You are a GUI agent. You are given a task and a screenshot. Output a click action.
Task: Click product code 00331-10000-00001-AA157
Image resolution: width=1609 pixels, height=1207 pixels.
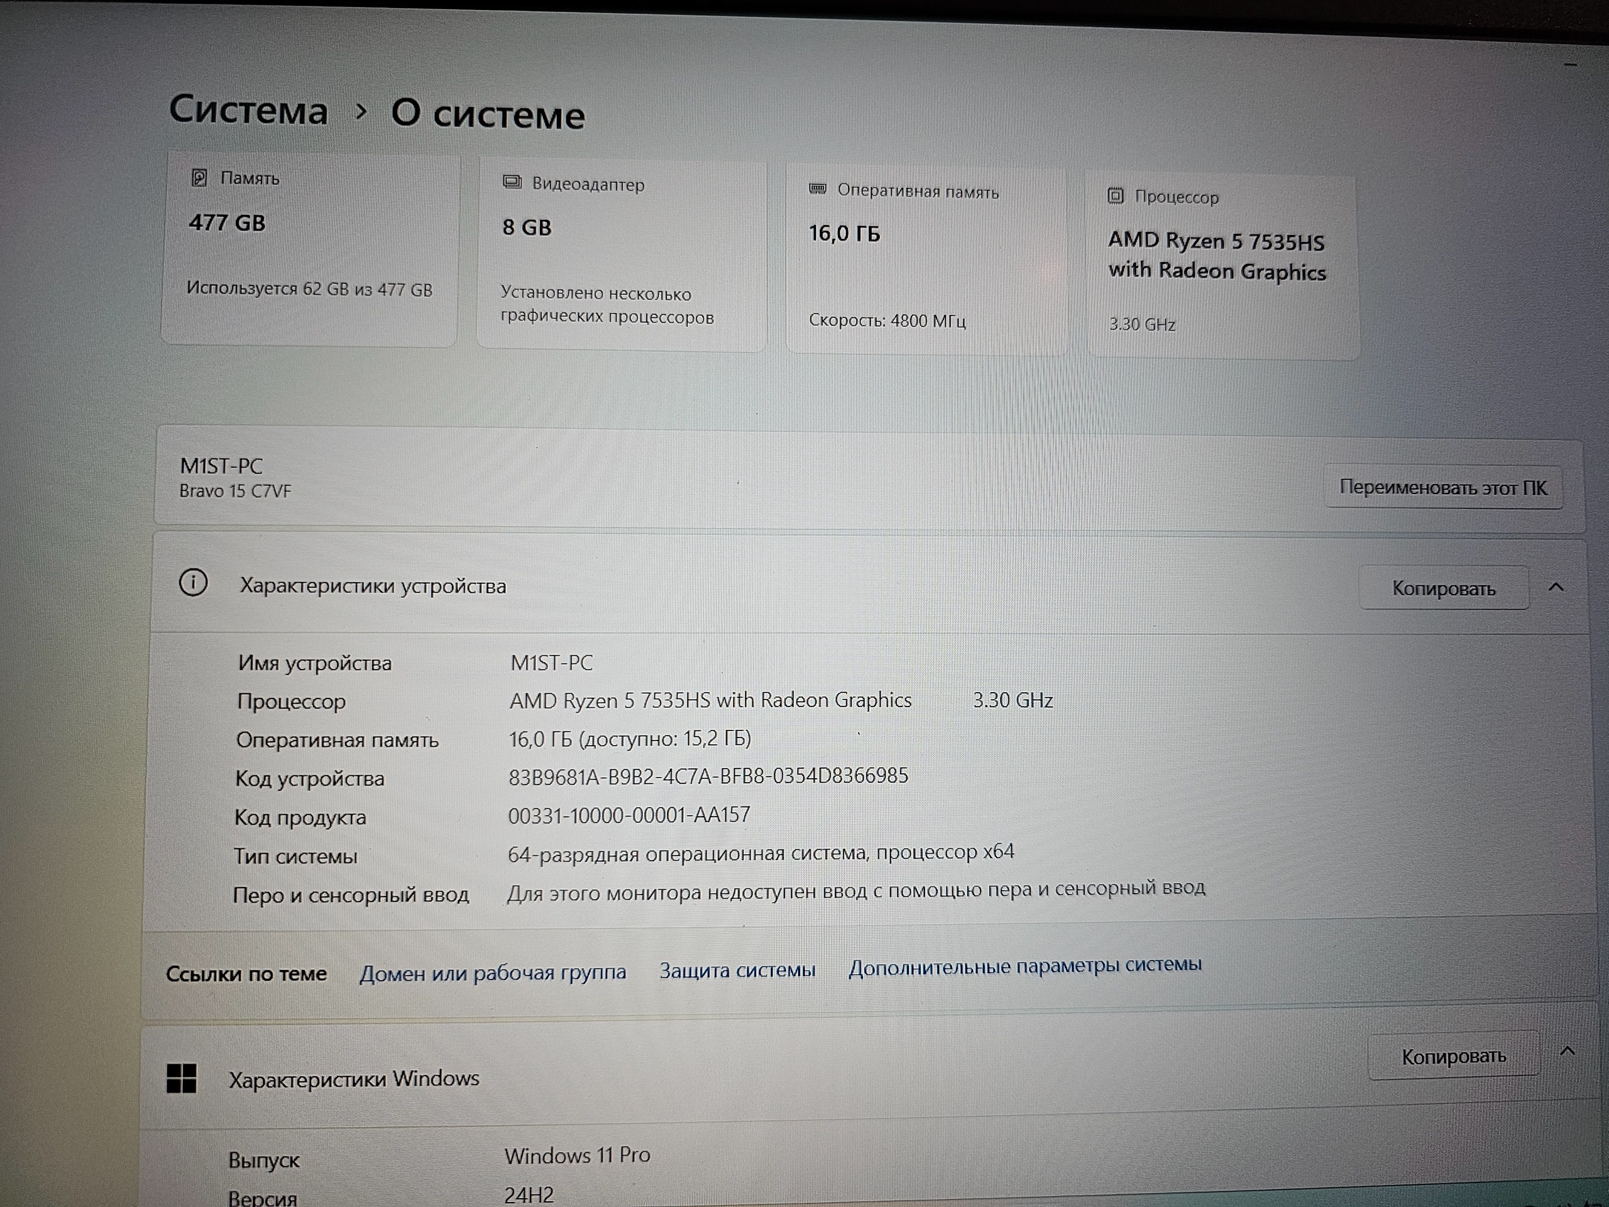(x=629, y=815)
